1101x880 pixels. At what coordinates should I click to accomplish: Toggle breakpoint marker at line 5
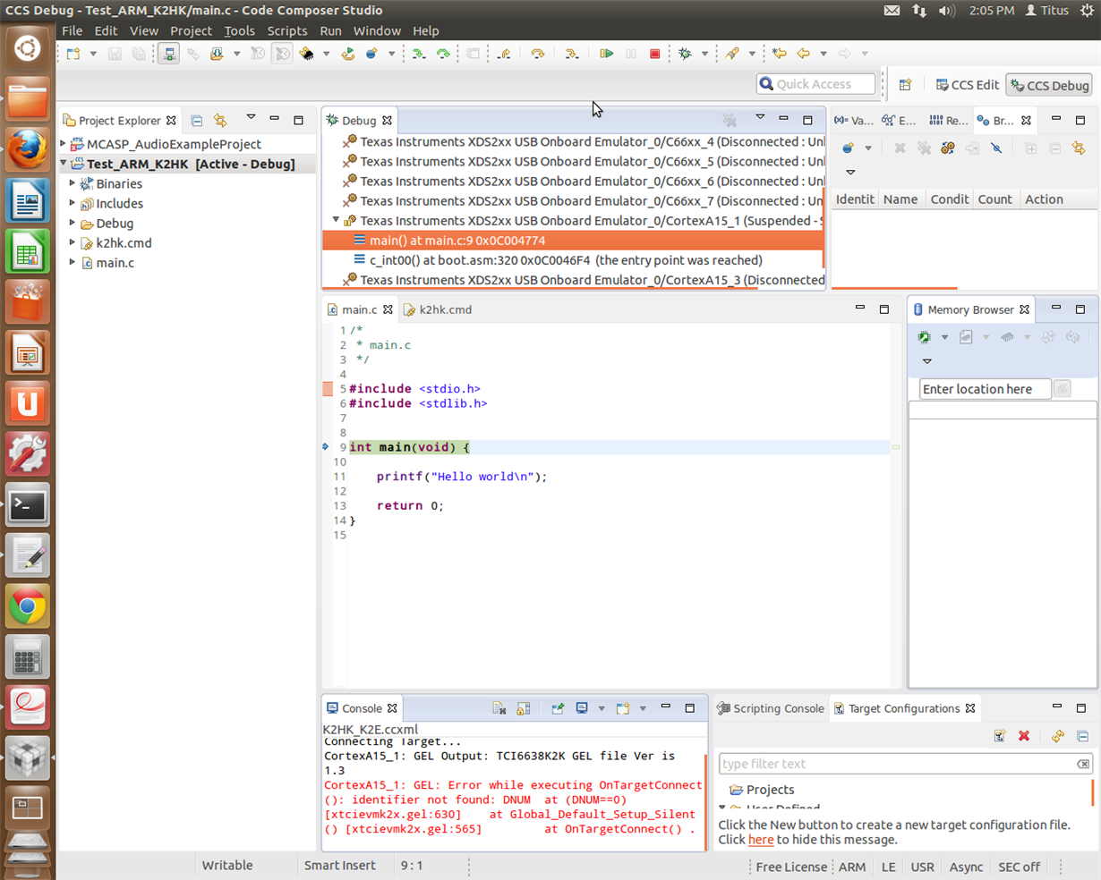point(328,389)
